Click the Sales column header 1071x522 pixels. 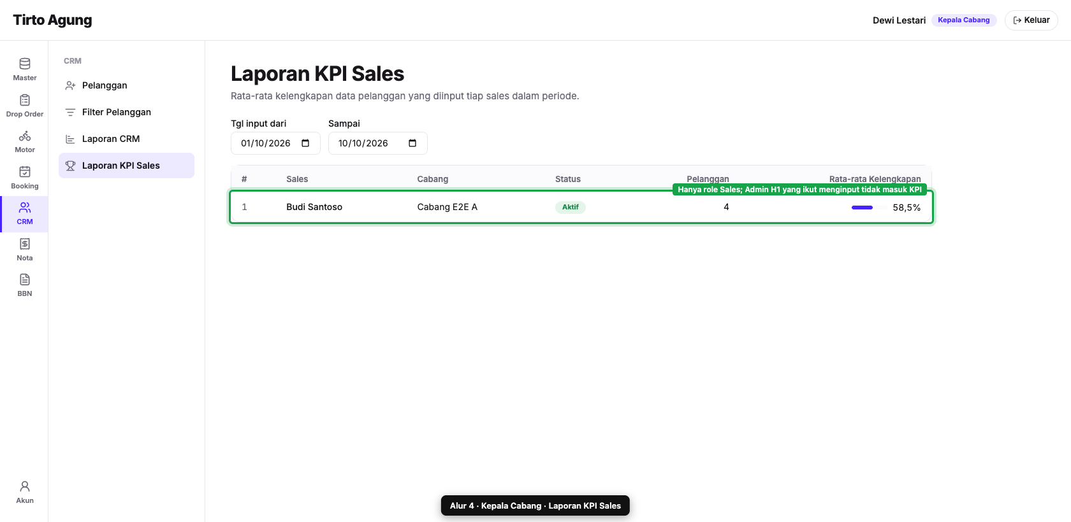[x=297, y=179]
